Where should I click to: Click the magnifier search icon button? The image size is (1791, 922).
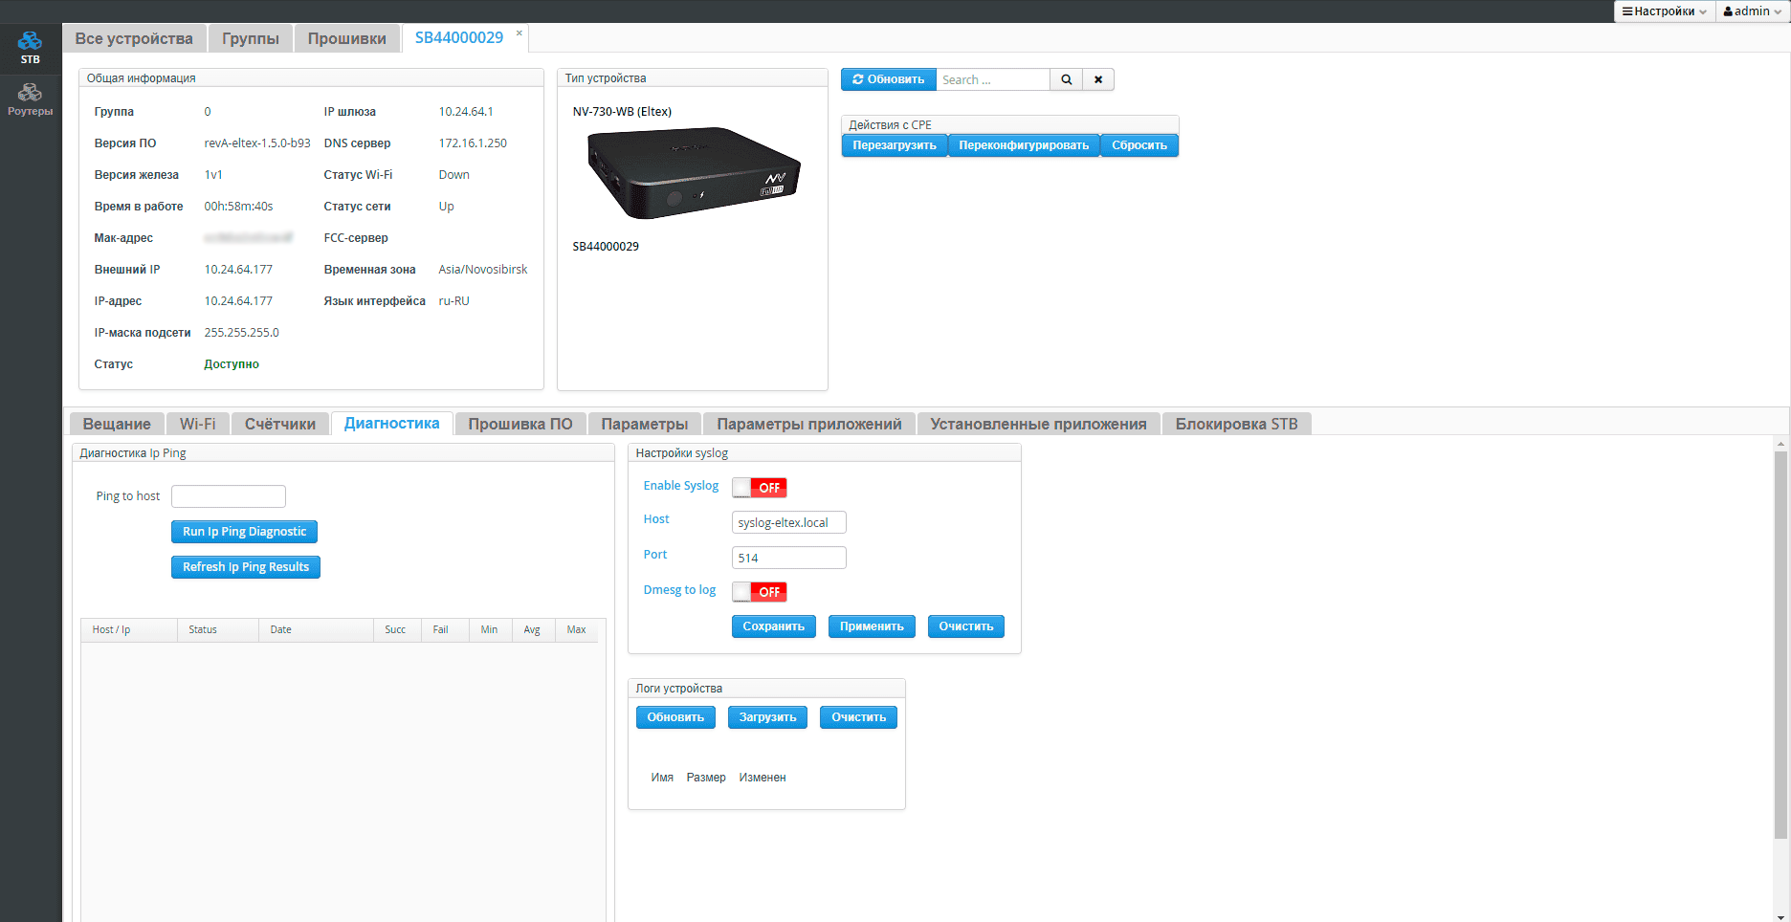coord(1066,79)
